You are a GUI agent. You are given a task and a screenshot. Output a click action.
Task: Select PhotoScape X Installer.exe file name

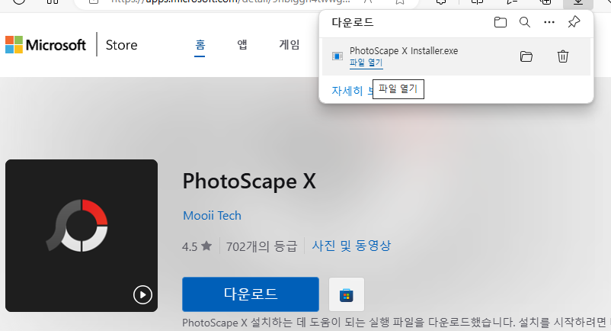point(404,50)
